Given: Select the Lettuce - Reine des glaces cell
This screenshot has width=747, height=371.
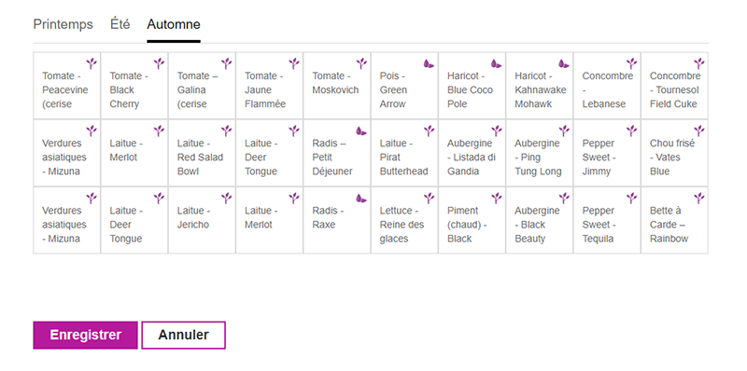Looking at the screenshot, I should 404,220.
